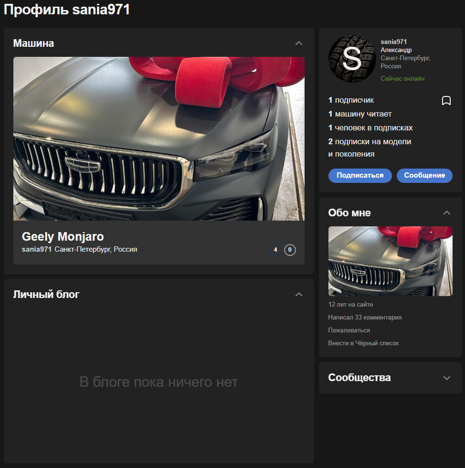Image resolution: width=465 pixels, height=468 pixels.
Task: Click the Профиль sania971 page title
Action: click(67, 9)
